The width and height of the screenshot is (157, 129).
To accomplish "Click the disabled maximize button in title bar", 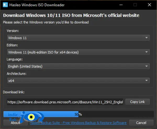I will click(x=135, y=5).
